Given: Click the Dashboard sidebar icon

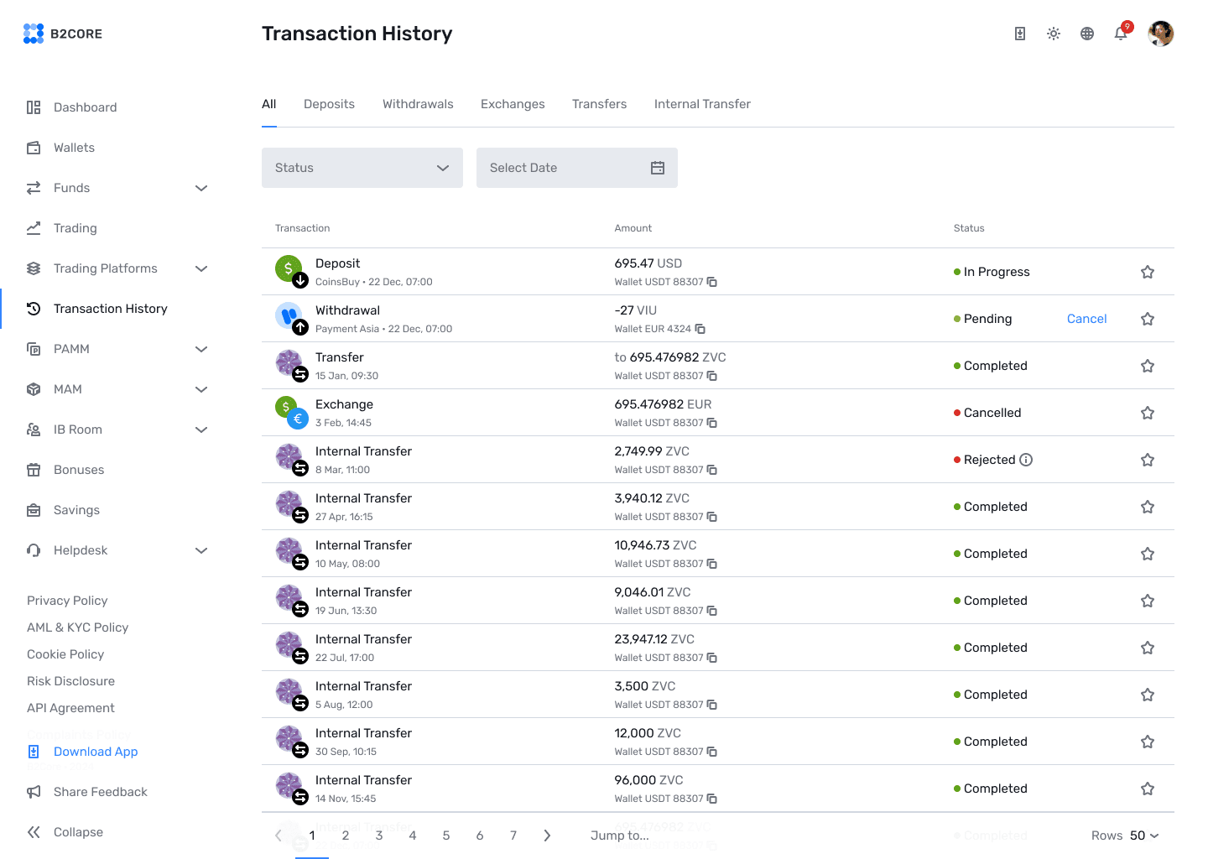Looking at the screenshot, I should click(x=34, y=107).
